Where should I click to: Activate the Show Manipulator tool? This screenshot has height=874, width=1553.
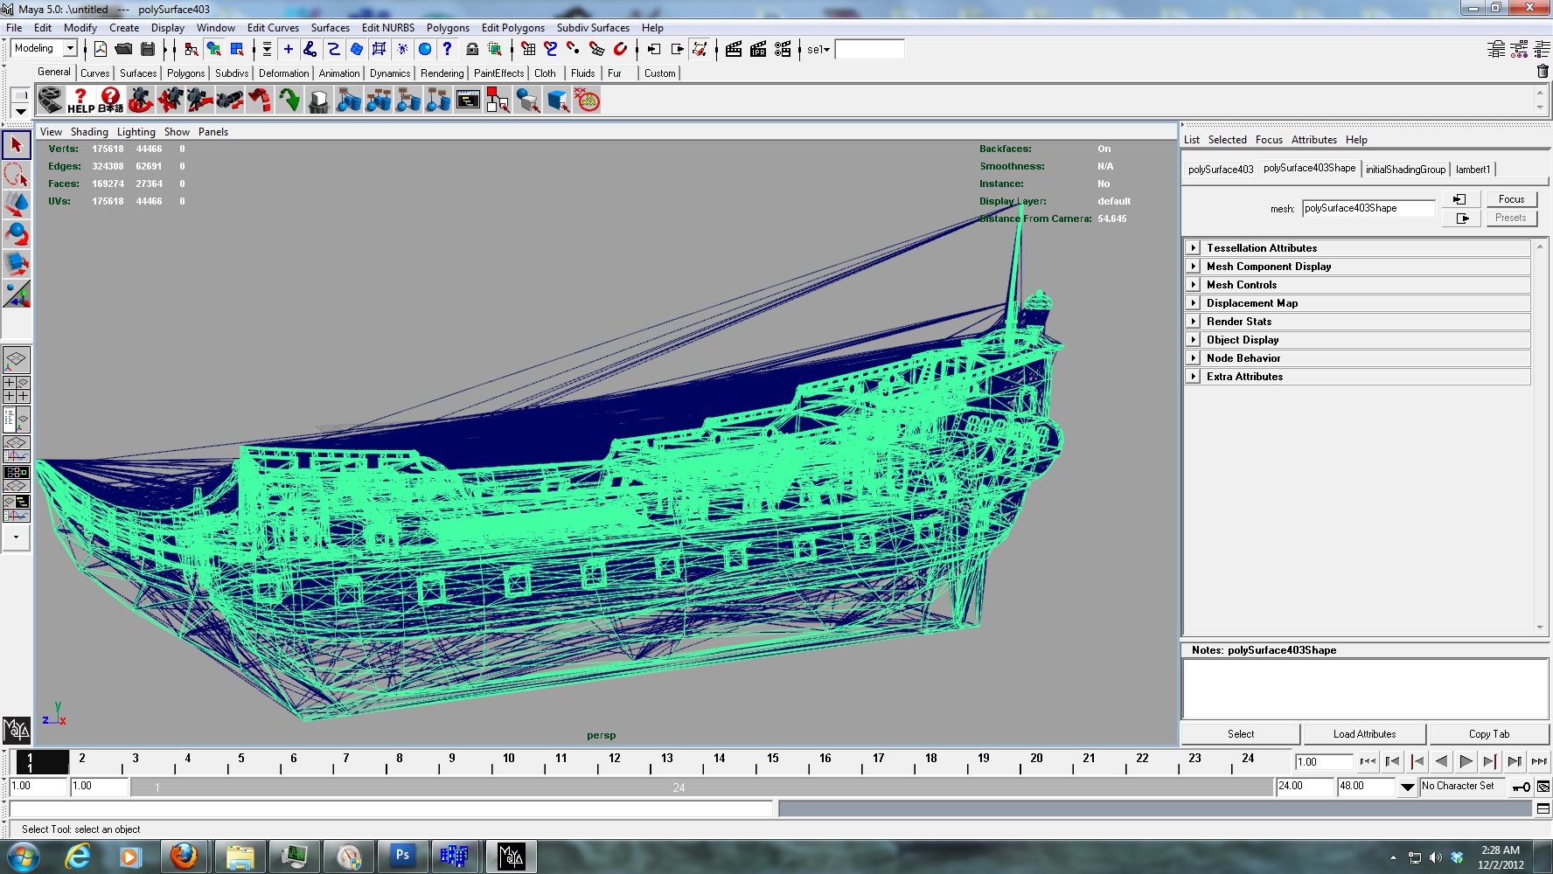click(17, 294)
